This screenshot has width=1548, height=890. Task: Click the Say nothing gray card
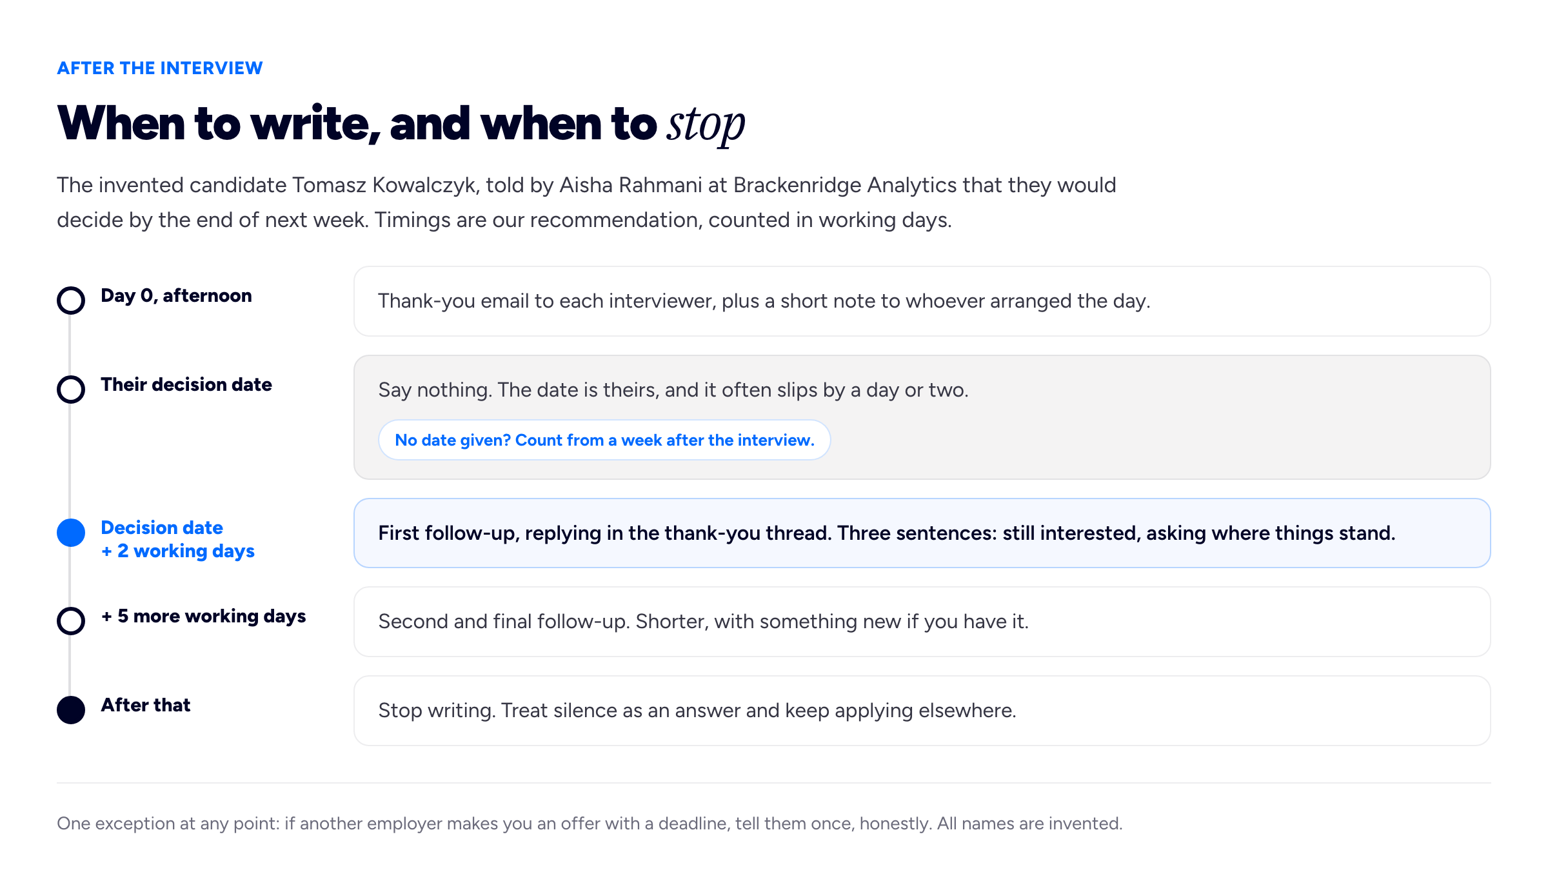(x=922, y=417)
